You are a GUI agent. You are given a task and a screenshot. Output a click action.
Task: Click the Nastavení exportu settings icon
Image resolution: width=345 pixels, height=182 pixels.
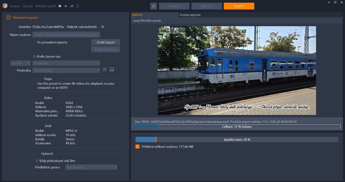pos(8,18)
